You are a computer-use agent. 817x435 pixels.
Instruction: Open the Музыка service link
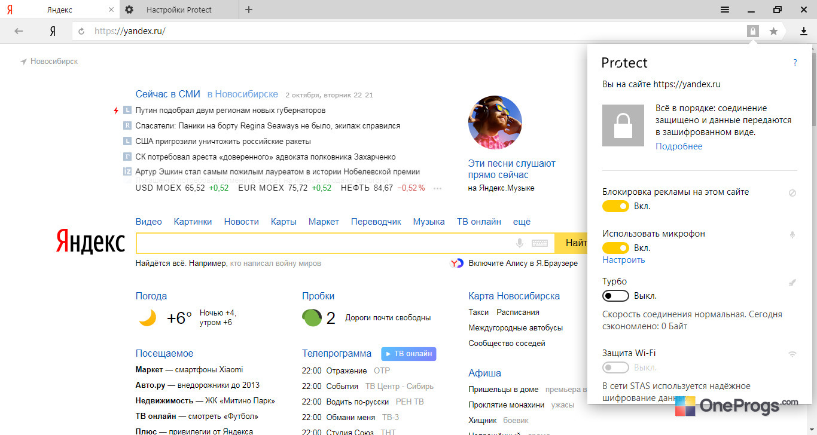click(x=429, y=222)
